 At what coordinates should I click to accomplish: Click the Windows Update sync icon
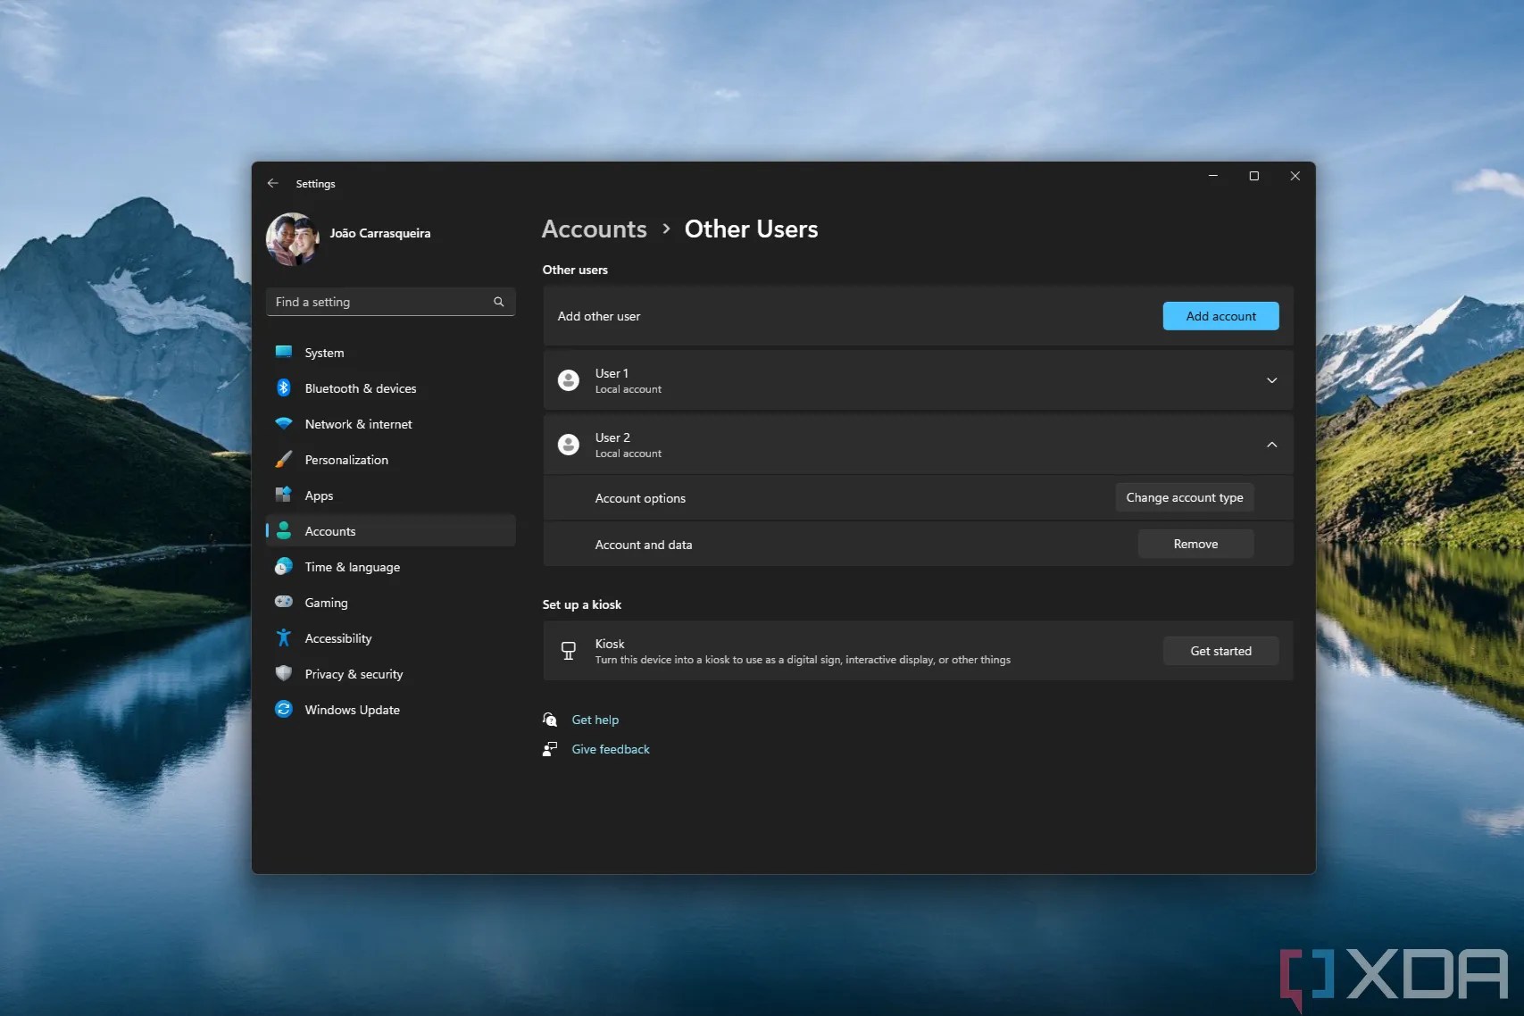[x=284, y=709]
